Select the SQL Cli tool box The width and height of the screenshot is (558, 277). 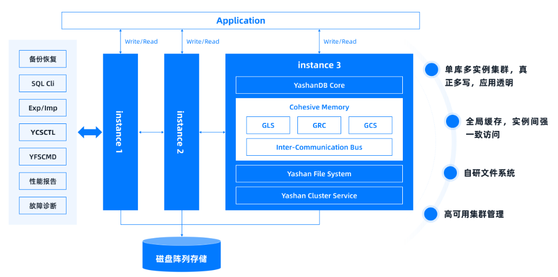coord(43,84)
